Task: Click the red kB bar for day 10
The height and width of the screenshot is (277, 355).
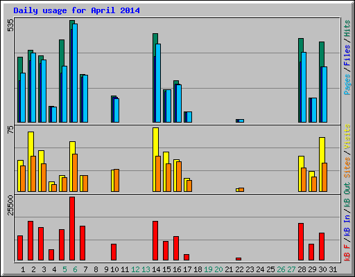Action: pos(114,252)
